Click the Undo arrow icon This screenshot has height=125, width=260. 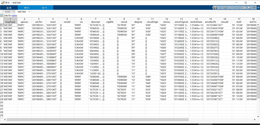click(x=235, y=8)
